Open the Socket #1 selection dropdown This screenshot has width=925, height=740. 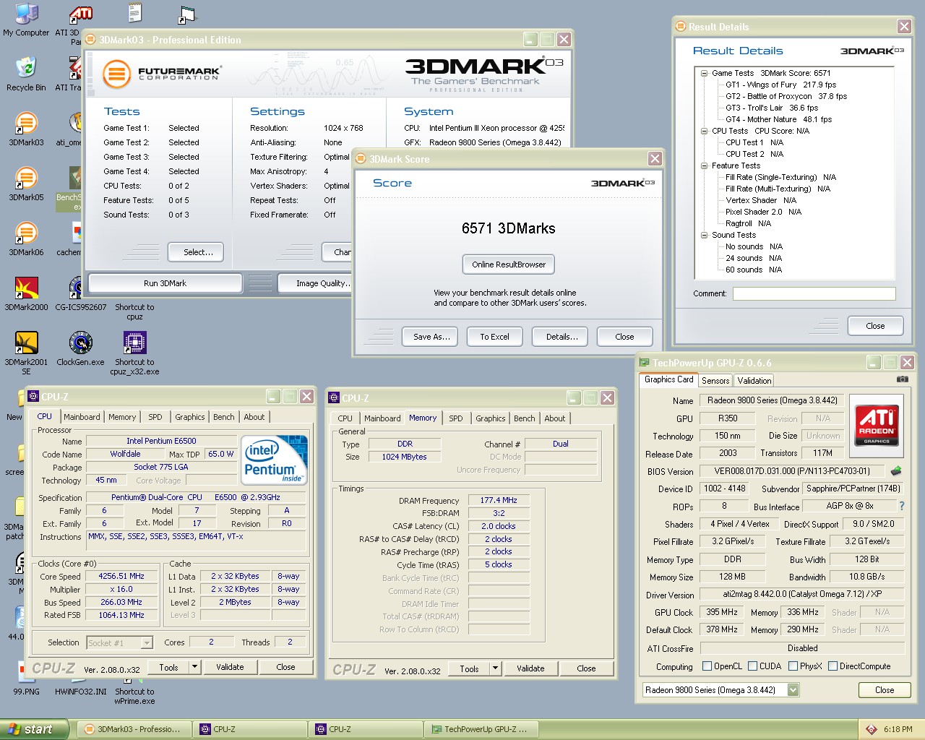147,642
